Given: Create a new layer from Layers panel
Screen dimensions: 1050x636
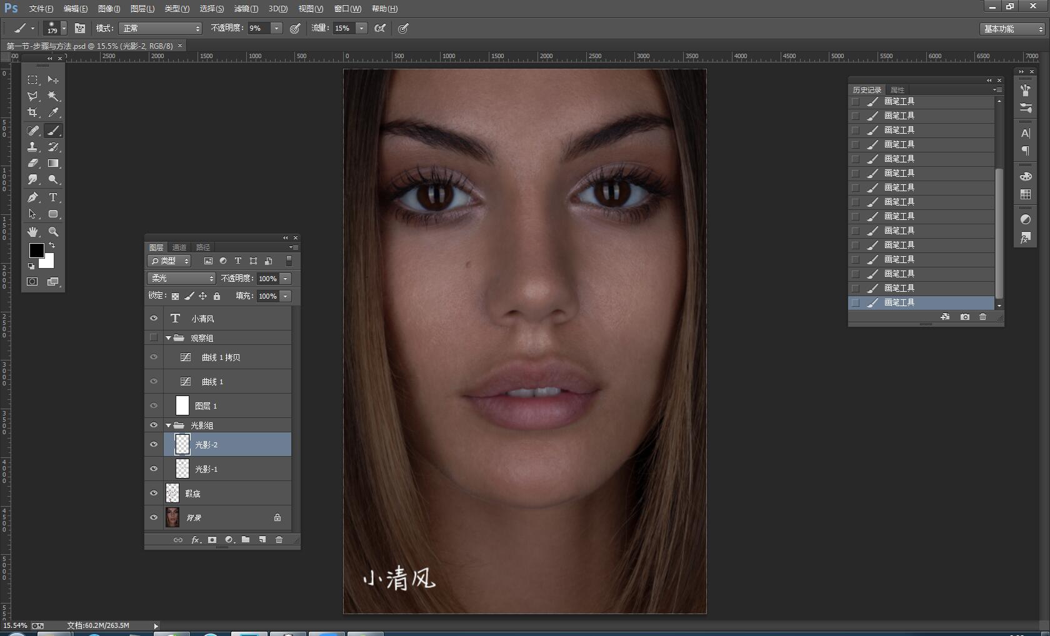Looking at the screenshot, I should (x=262, y=540).
